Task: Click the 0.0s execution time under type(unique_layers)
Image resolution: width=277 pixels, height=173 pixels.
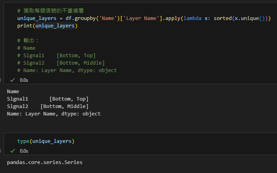Action: (24, 151)
